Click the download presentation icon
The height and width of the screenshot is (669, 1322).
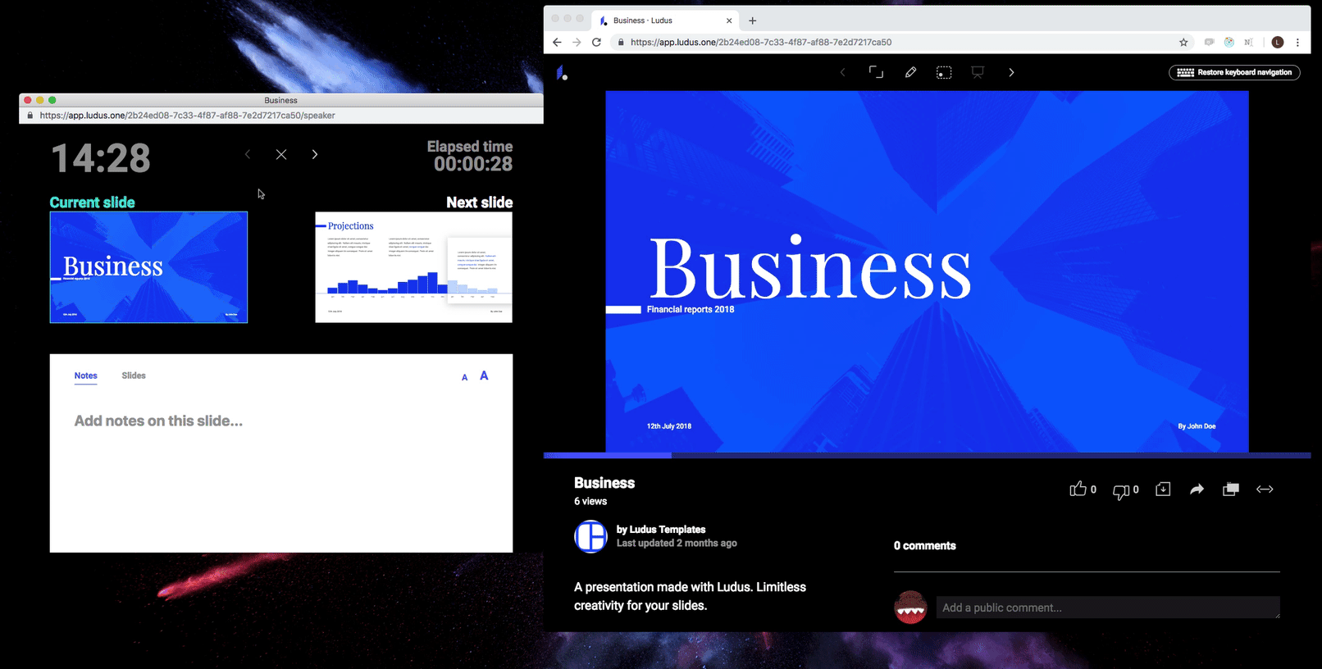(1163, 489)
